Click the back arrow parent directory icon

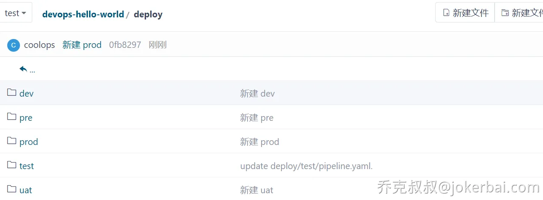coord(23,69)
